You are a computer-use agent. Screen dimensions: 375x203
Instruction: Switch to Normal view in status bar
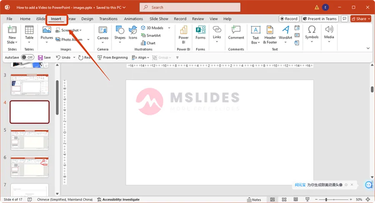[272, 200]
